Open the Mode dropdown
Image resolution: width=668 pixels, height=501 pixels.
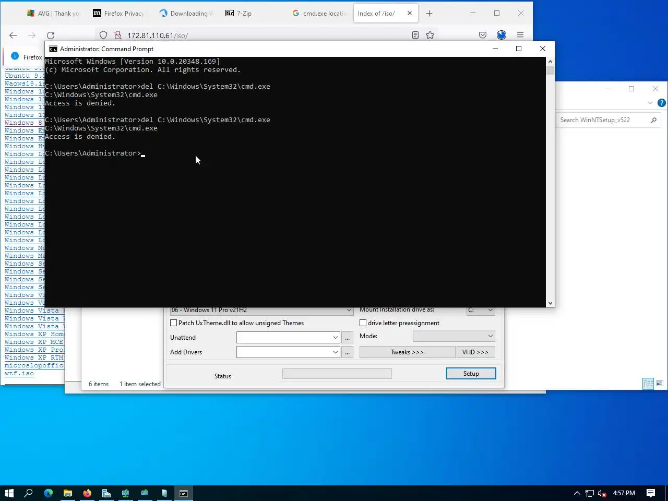454,336
